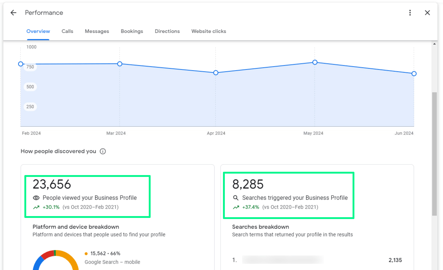Screen dimensions: 443x270
Task: Click the Jun 2024 axis label
Action: pos(405,133)
